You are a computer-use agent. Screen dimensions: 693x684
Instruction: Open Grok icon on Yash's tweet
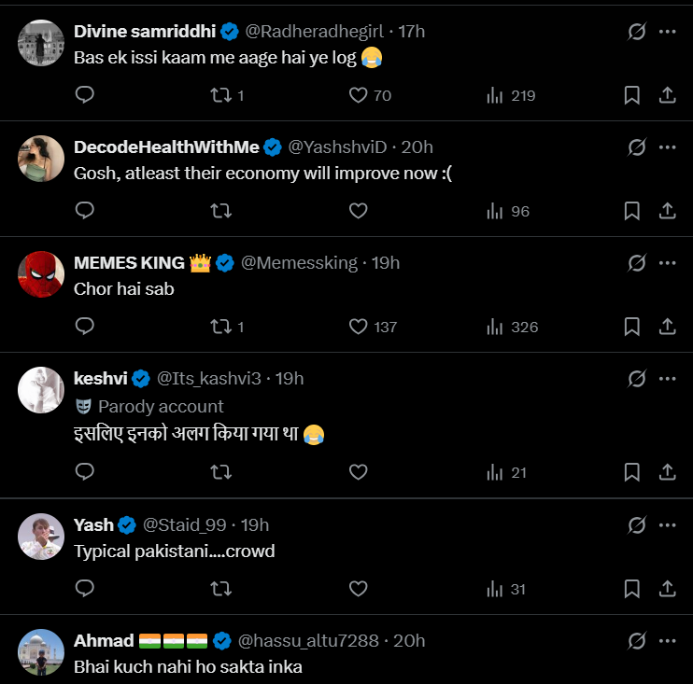click(637, 524)
